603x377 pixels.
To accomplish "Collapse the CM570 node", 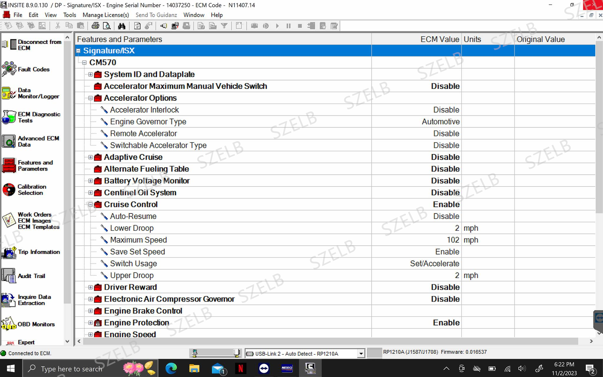I will click(84, 62).
